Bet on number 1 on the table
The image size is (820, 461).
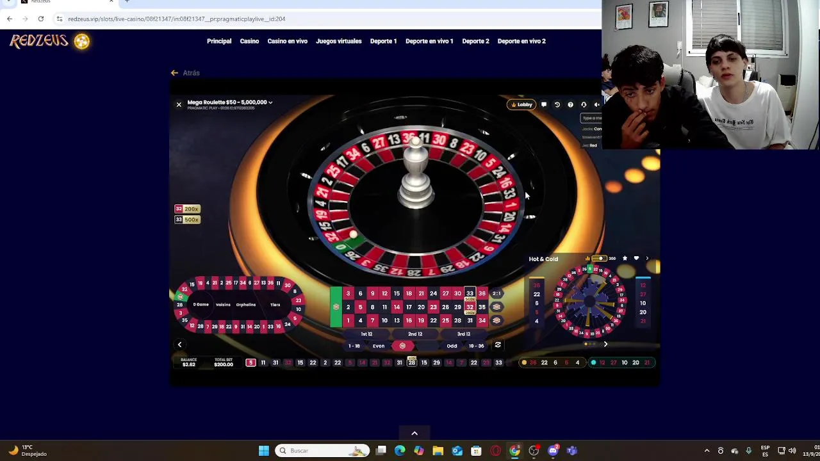point(348,320)
